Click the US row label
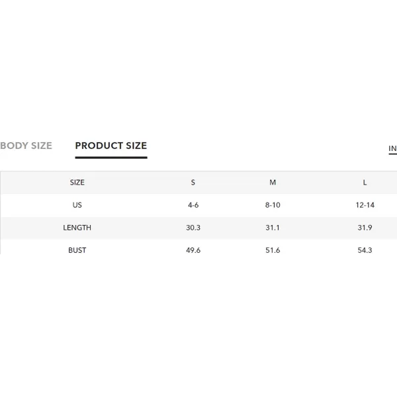This screenshot has width=397, height=397. [77, 205]
